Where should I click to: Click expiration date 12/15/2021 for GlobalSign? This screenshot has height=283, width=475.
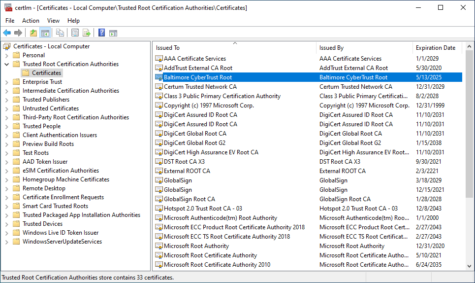430,190
